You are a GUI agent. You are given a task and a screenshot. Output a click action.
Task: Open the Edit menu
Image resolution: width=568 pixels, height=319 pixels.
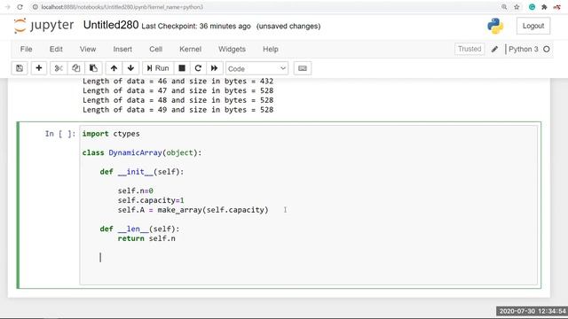pyautogui.click(x=56, y=50)
